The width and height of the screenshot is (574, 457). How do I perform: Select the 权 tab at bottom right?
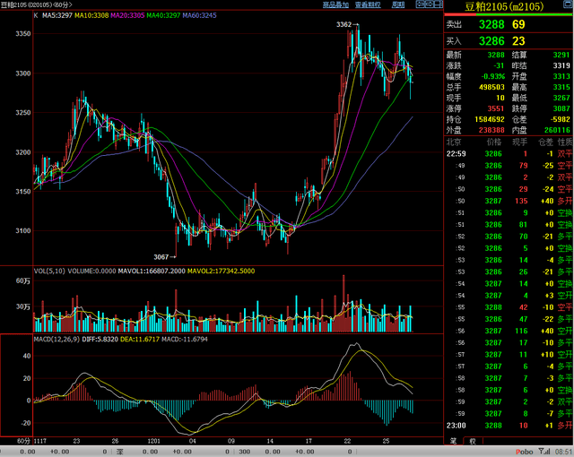[472, 441]
